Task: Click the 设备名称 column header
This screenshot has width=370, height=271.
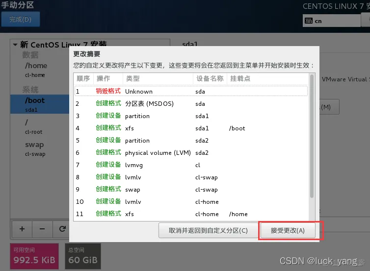Action: click(x=210, y=78)
